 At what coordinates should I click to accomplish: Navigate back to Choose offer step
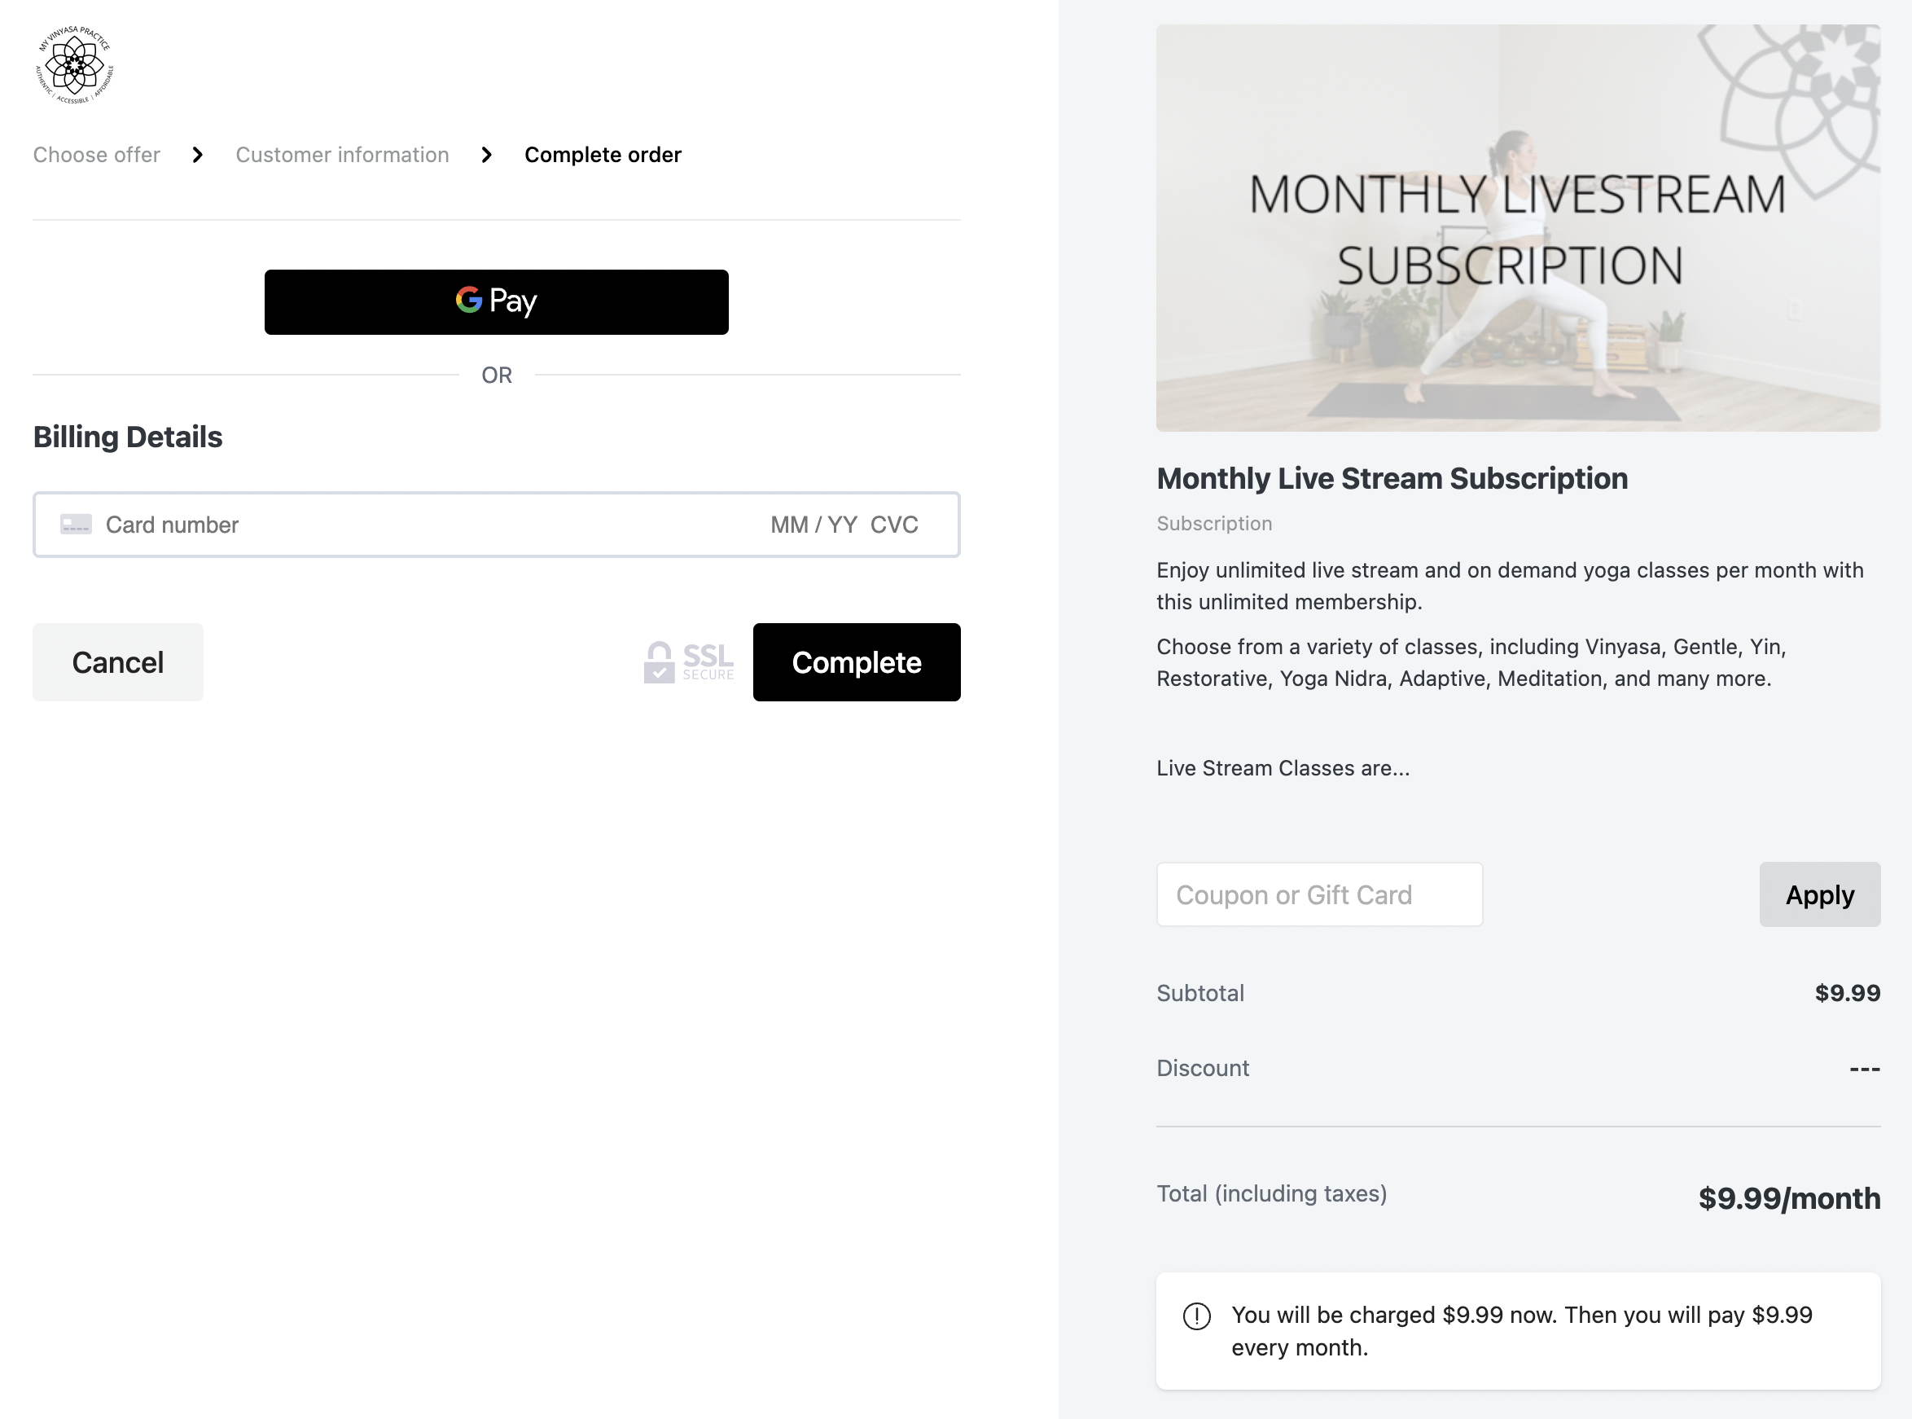96,156
